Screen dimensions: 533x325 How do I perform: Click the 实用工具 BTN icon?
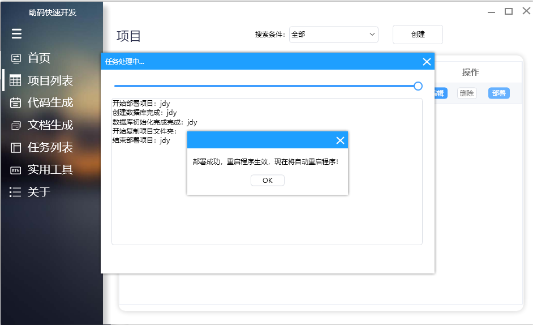(16, 170)
